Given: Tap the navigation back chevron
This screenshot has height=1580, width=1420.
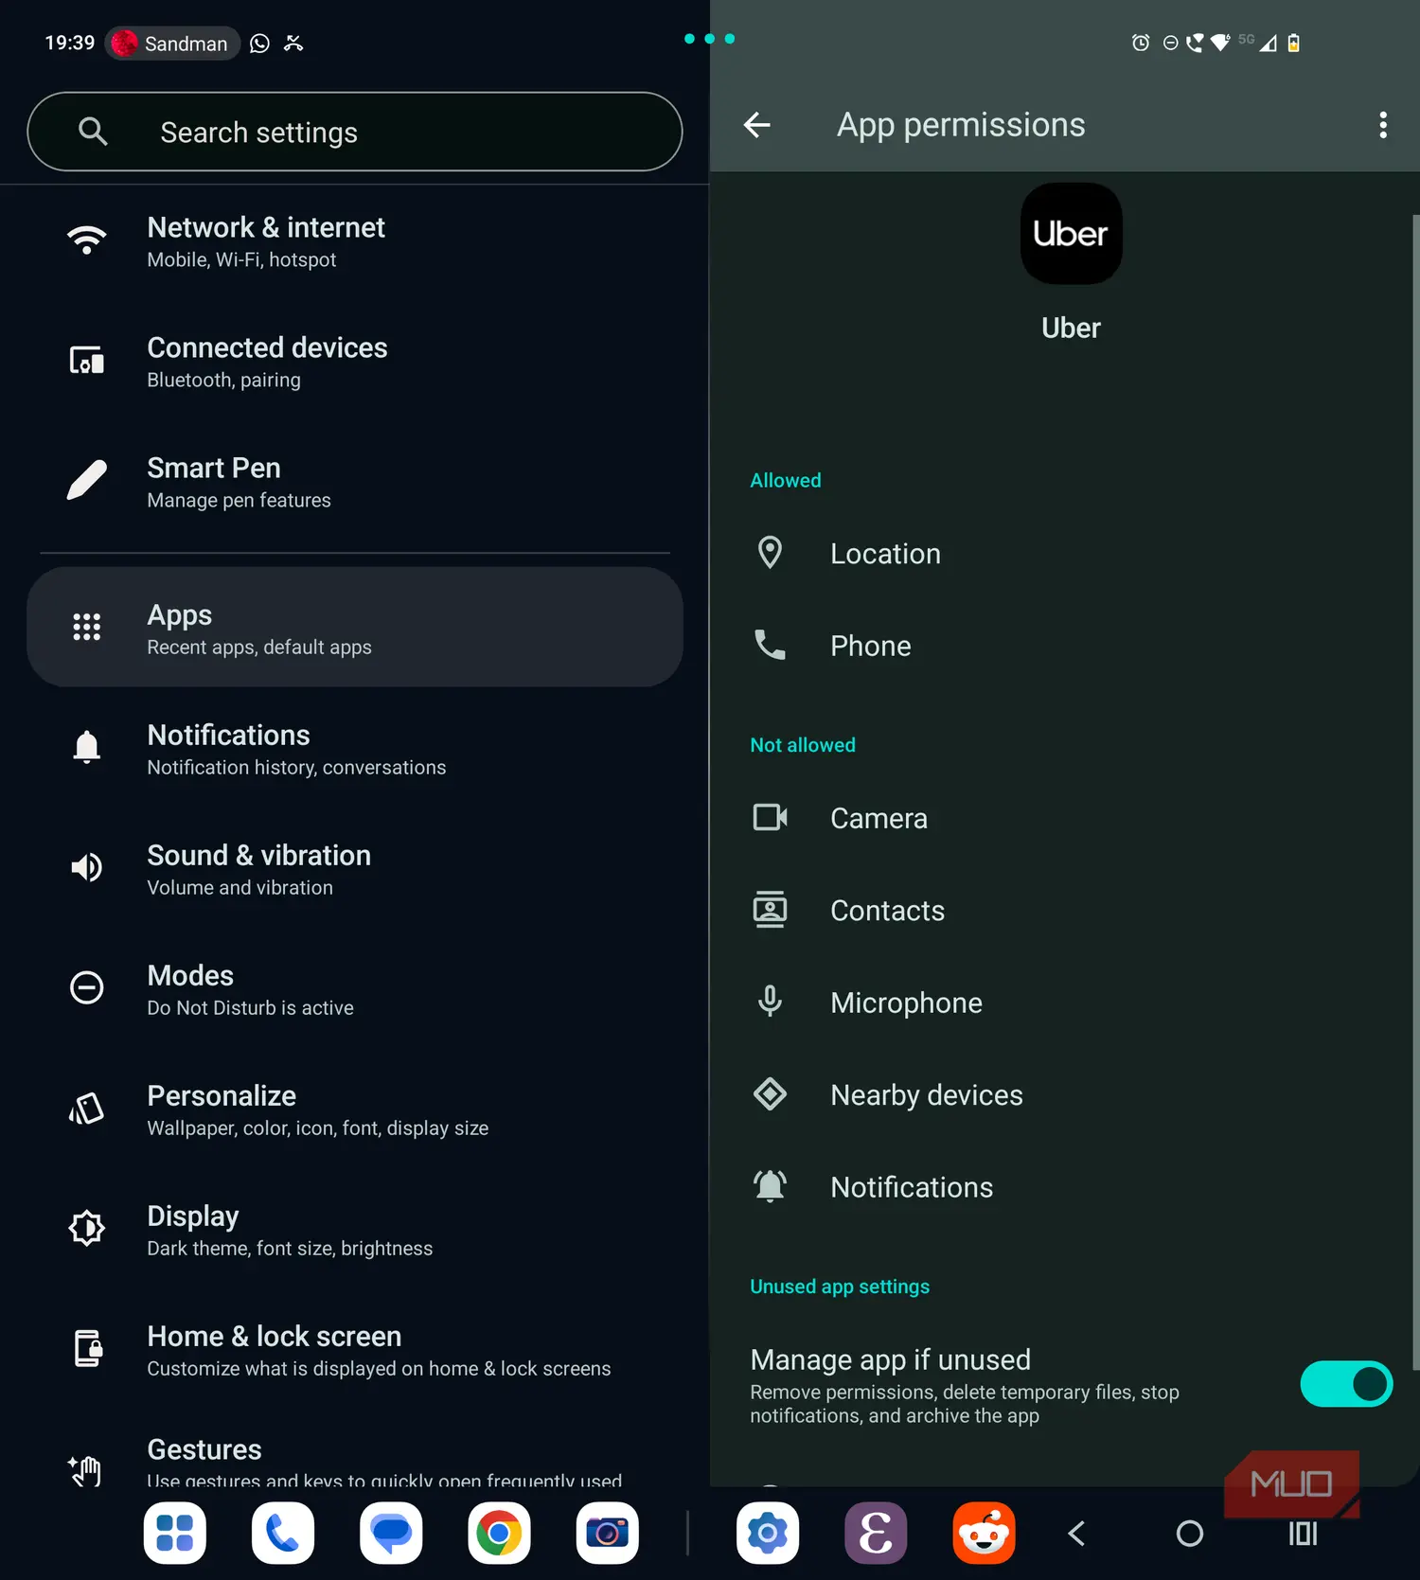Looking at the screenshot, I should (x=1076, y=1534).
